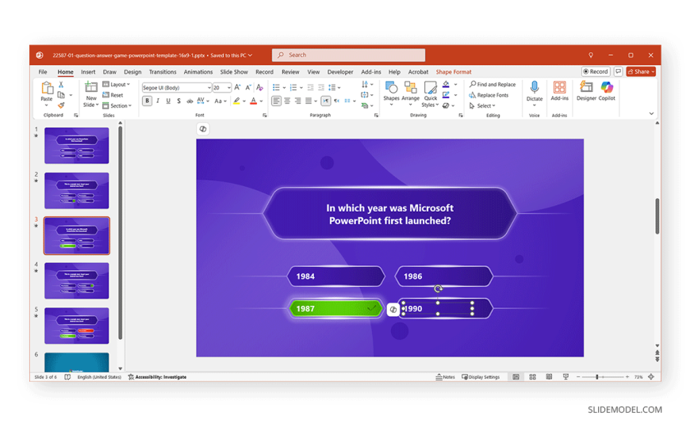Switch to Reading View
690x427 pixels.
click(x=549, y=377)
